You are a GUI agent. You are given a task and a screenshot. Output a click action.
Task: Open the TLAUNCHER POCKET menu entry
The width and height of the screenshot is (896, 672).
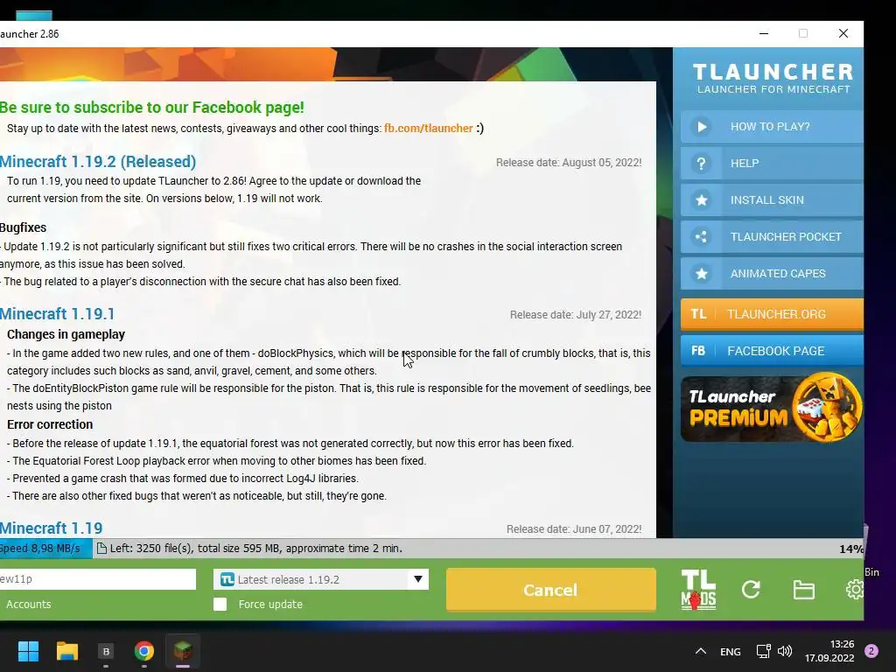[772, 236]
